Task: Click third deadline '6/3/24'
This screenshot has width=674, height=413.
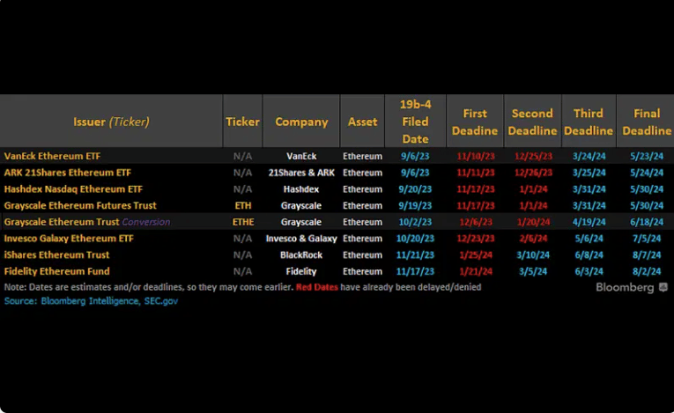Action: (x=589, y=271)
